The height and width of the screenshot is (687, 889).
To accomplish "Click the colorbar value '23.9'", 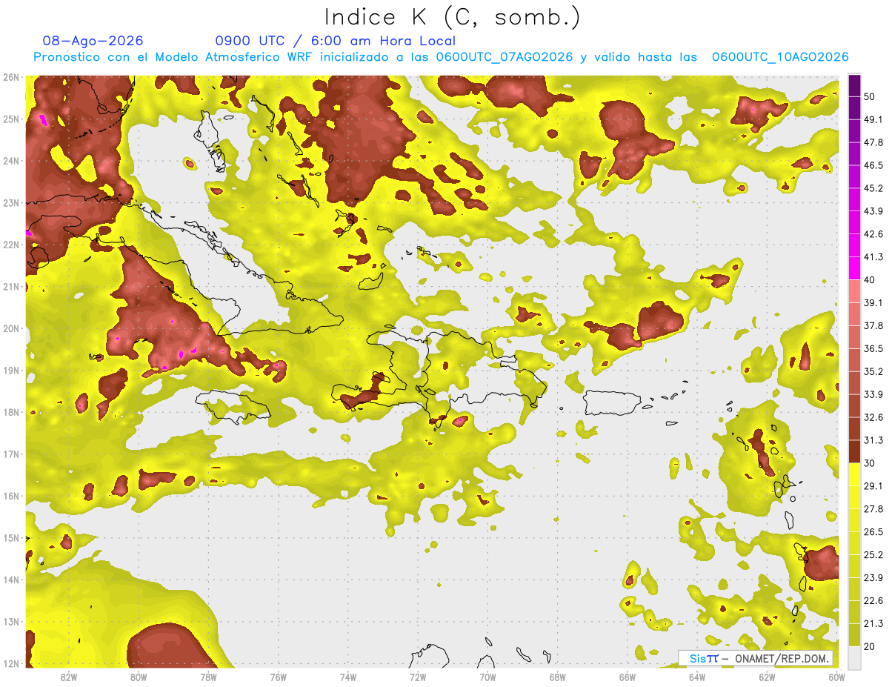I will 873,577.
